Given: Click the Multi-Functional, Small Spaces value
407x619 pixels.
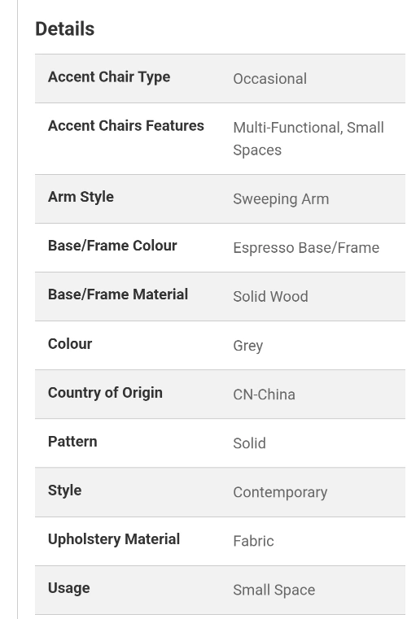Looking at the screenshot, I should tap(309, 138).
